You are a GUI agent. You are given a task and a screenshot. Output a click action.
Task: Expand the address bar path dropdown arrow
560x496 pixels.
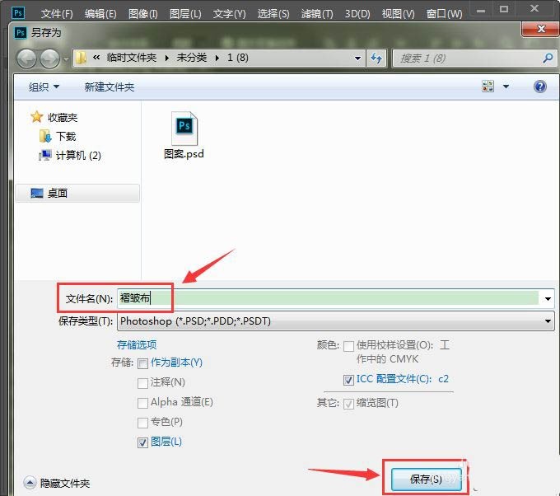[357, 58]
